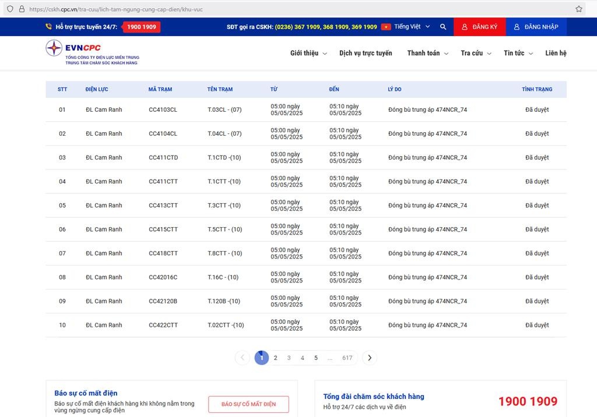The width and height of the screenshot is (597, 417).
Task: Click the Vietnam flag icon
Action: (x=386, y=27)
